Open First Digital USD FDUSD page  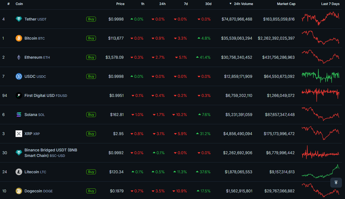(x=46, y=95)
